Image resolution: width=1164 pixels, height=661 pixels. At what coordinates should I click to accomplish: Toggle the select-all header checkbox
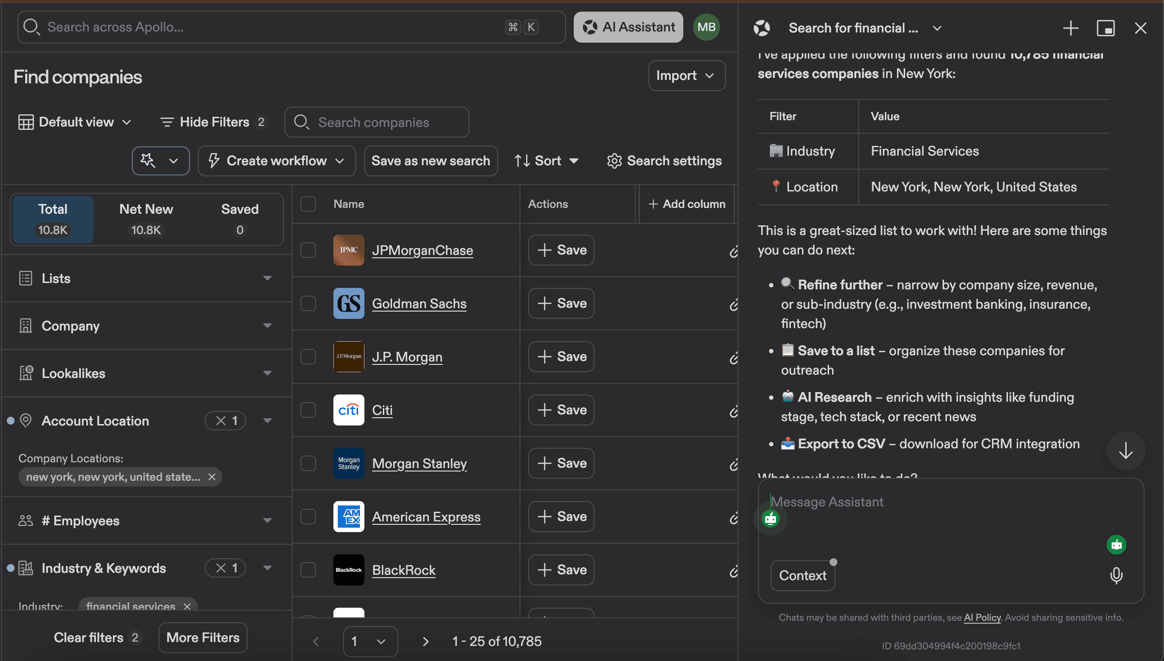[x=308, y=204]
